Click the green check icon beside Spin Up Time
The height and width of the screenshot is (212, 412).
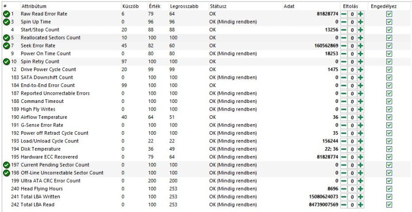[x=6, y=22]
